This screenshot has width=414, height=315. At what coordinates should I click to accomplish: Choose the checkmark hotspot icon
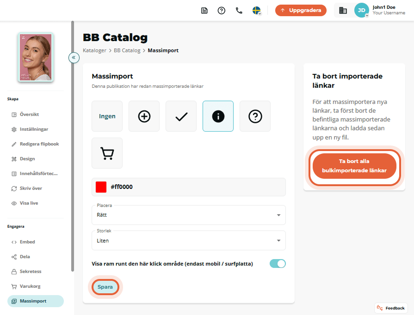181,116
